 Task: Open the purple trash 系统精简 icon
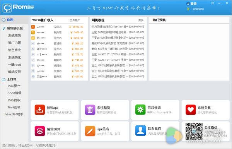90,110
